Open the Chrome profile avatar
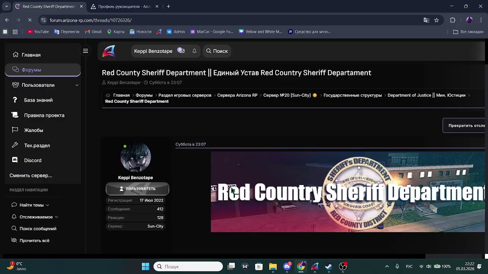Screen dimensions: 488x274 469,20
